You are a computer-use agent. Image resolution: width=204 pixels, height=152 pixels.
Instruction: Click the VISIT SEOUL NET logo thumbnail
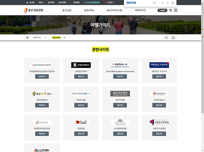pyautogui.click(x=81, y=94)
